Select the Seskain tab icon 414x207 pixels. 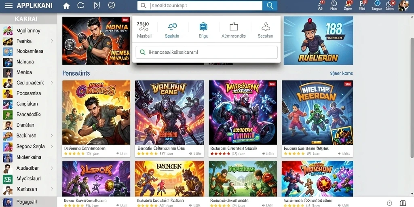(x=172, y=30)
